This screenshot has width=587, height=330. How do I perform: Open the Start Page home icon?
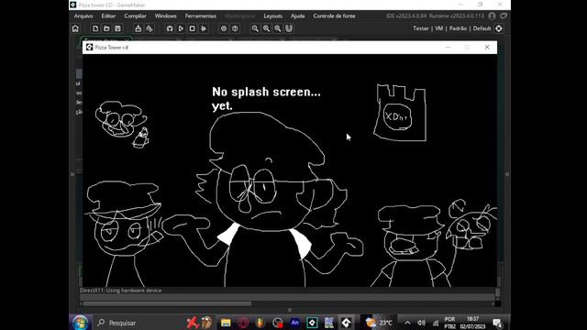(x=75, y=28)
